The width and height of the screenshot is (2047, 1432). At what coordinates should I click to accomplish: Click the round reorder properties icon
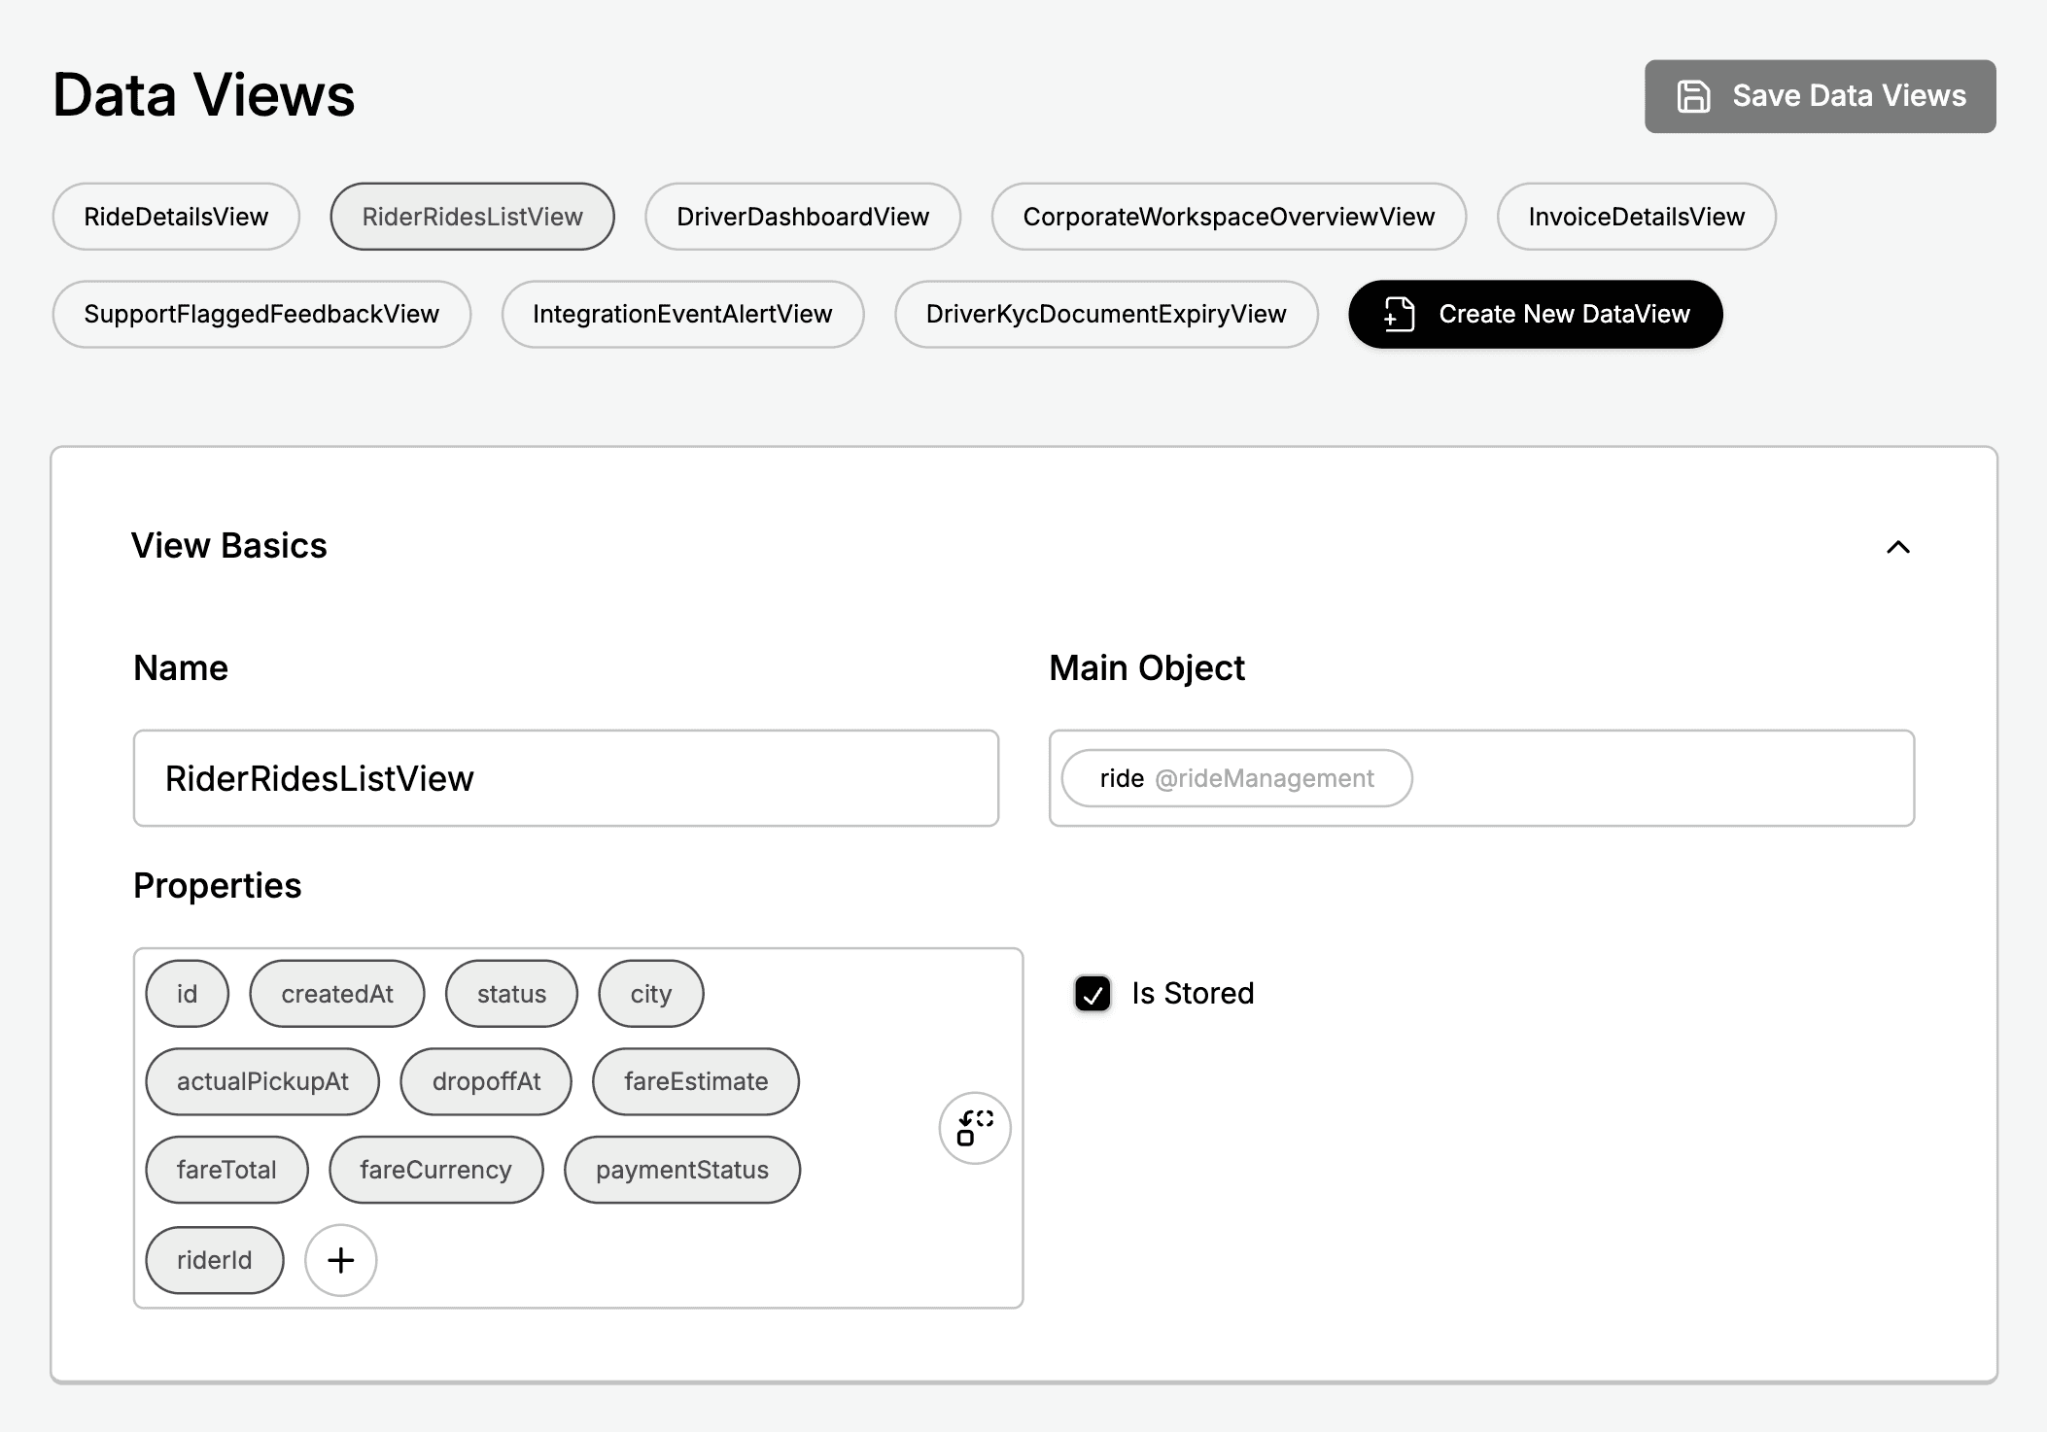coord(974,1128)
